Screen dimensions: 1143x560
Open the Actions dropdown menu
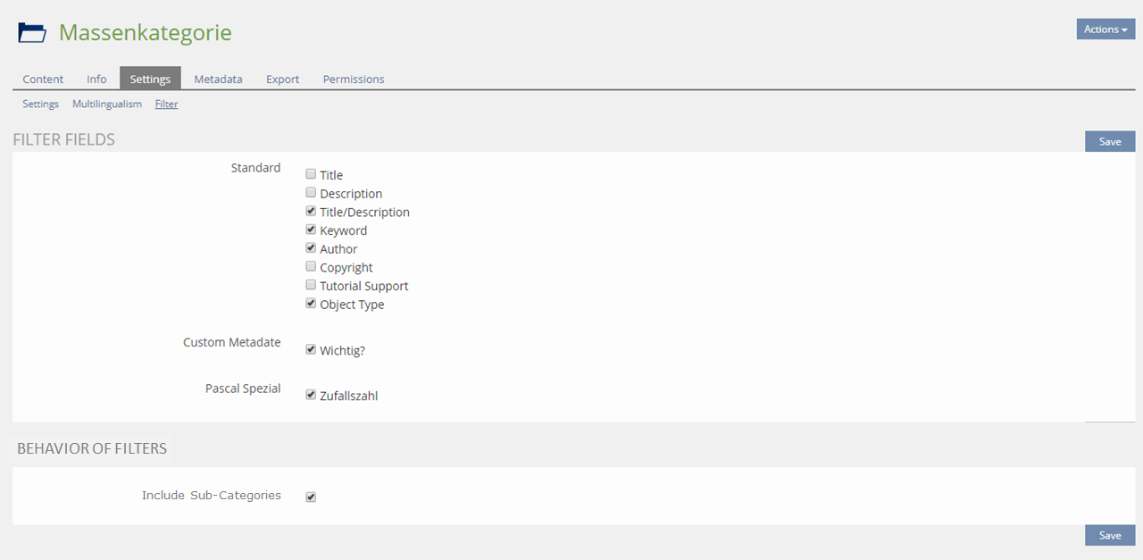1105,29
